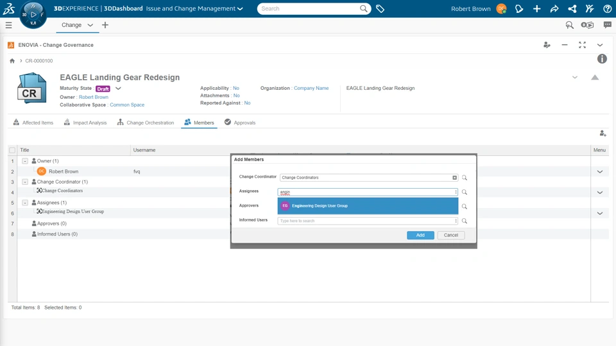Open Robert Brown row menu chevron
The height and width of the screenshot is (346, 616).
coord(599,171)
